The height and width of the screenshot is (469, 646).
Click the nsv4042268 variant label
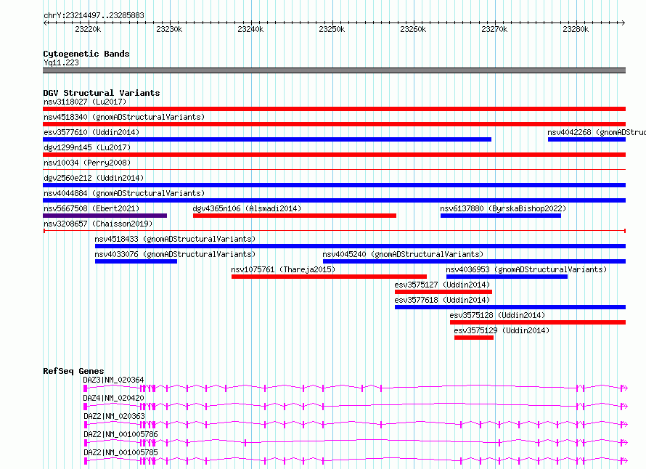point(597,132)
